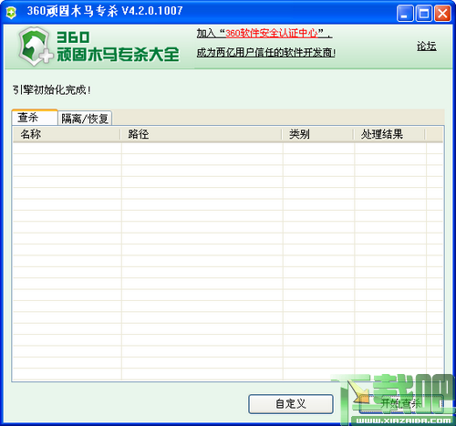The height and width of the screenshot is (426, 456).
Task: Click the 360 horse shield logo
Action: 35,47
